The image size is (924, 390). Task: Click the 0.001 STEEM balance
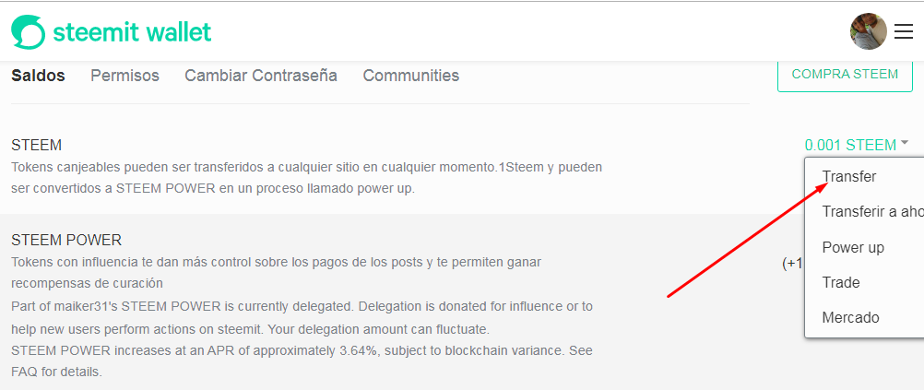click(x=850, y=145)
